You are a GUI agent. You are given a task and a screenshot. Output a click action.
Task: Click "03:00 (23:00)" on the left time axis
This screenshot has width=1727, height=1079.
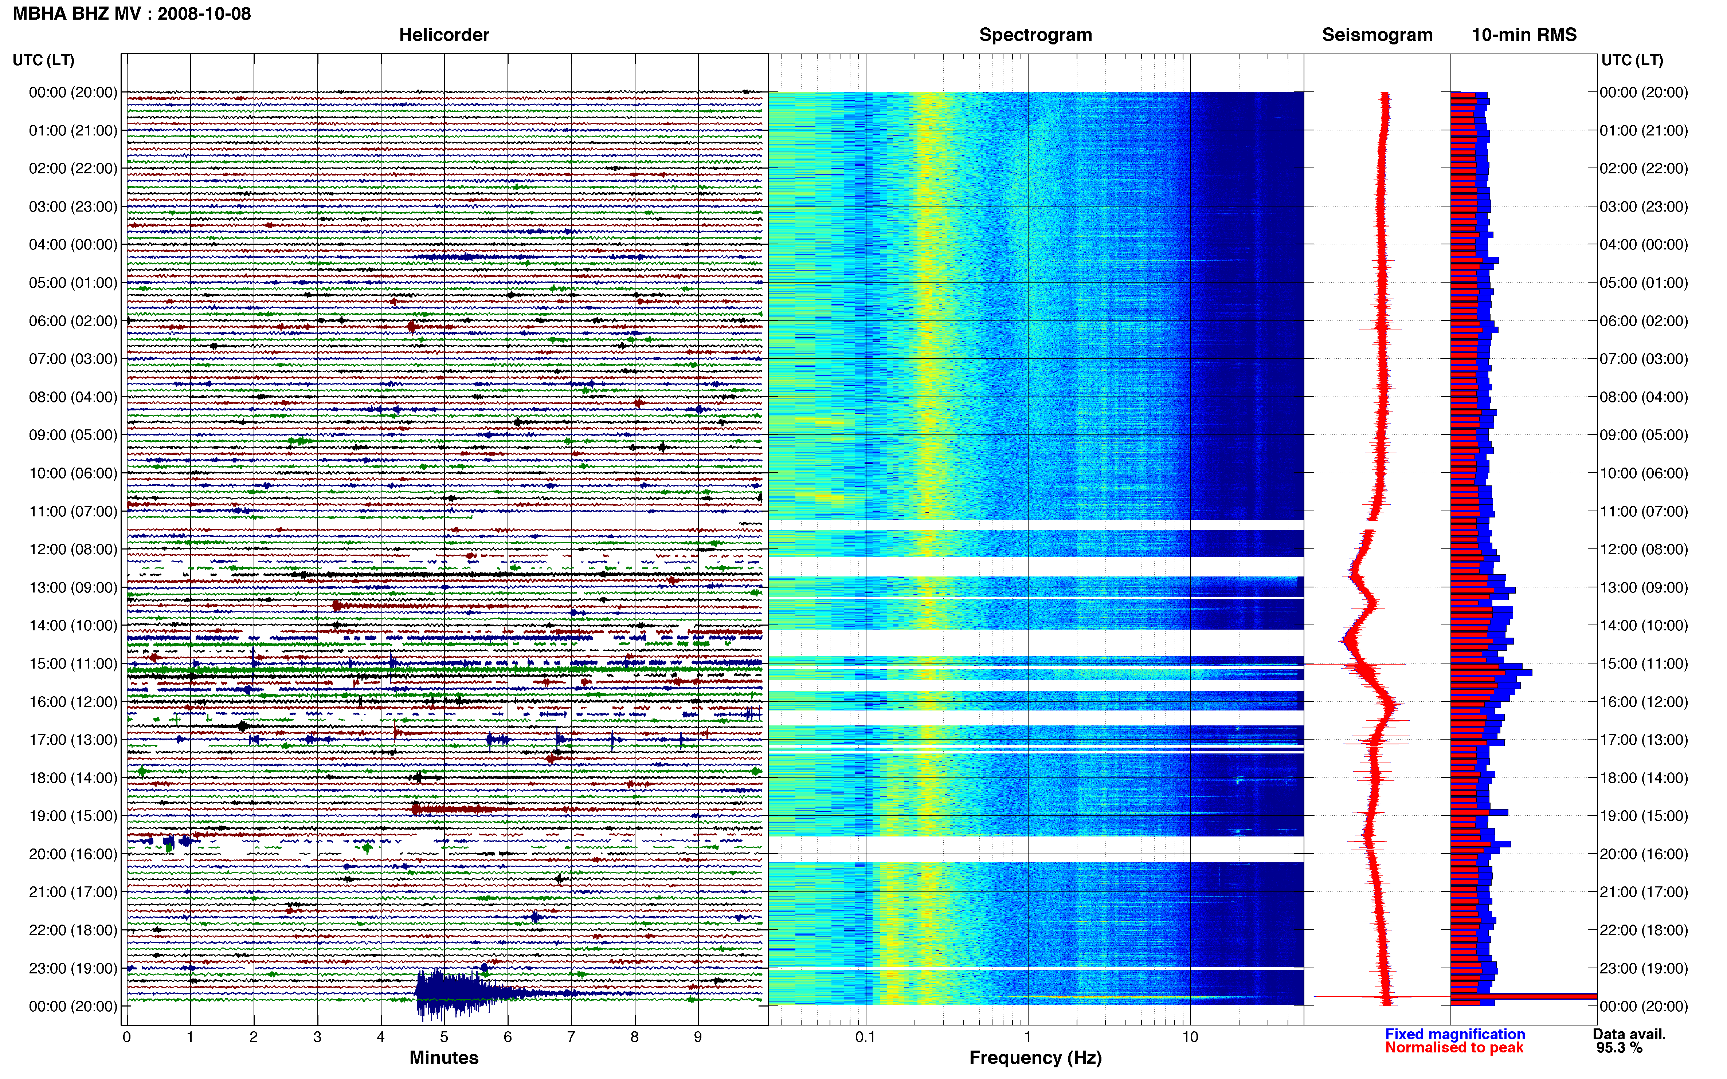[73, 207]
